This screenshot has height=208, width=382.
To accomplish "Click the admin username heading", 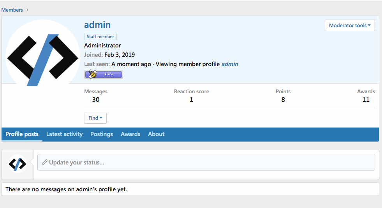I will [x=97, y=25].
